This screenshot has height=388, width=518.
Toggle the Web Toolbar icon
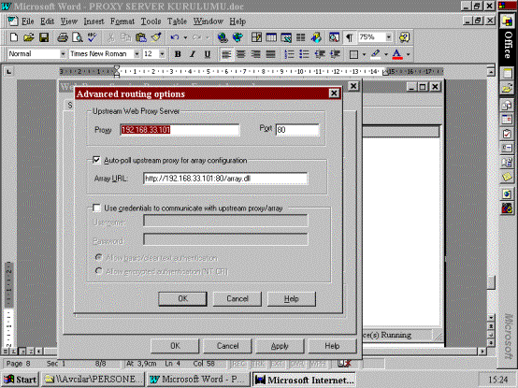pyautogui.click(x=237, y=37)
